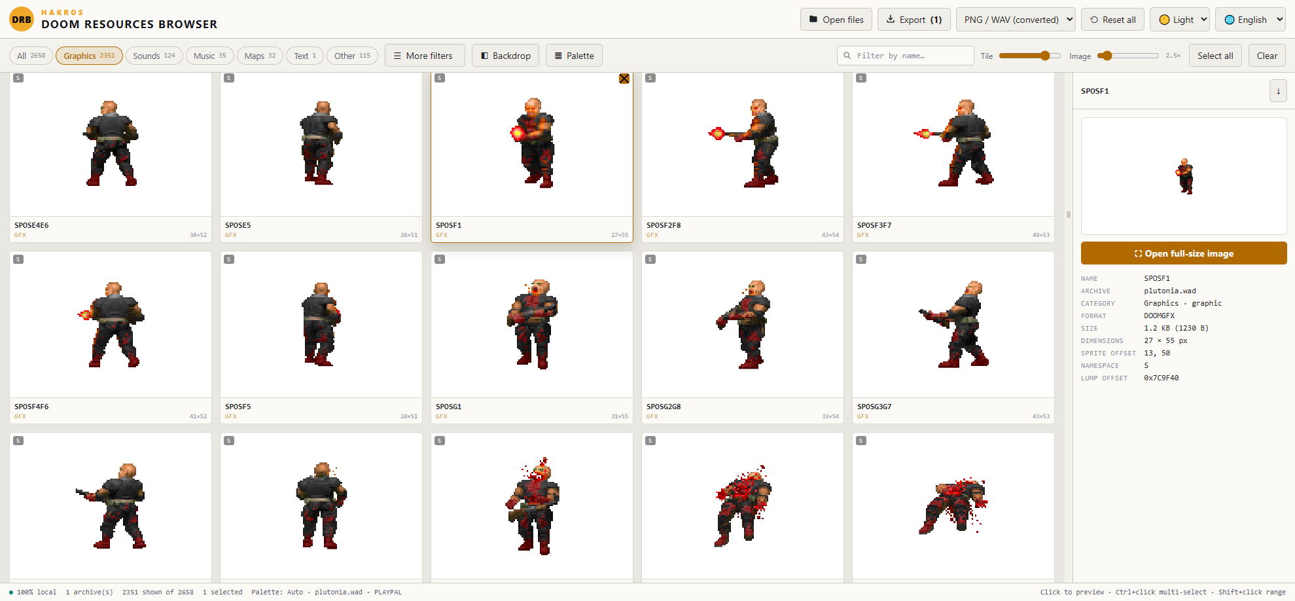Select the SPOSE5 sprite thumbnail
1295x601 pixels.
321,144
